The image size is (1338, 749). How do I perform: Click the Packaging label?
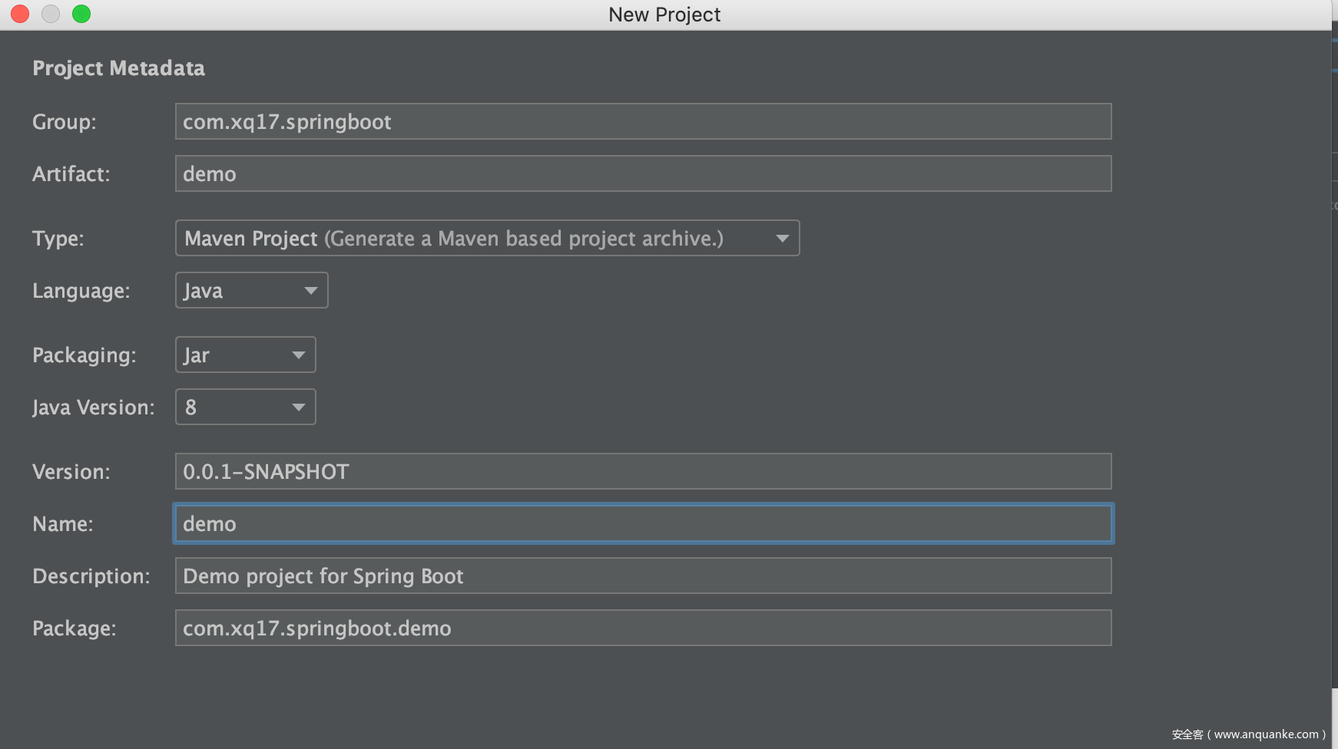pos(84,355)
